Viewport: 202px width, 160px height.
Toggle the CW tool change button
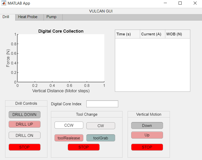point(101,126)
